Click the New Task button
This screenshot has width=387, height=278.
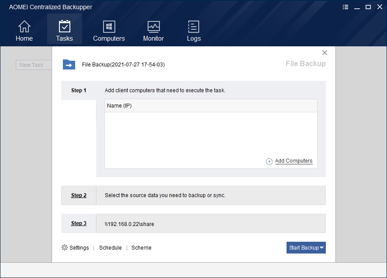point(34,65)
